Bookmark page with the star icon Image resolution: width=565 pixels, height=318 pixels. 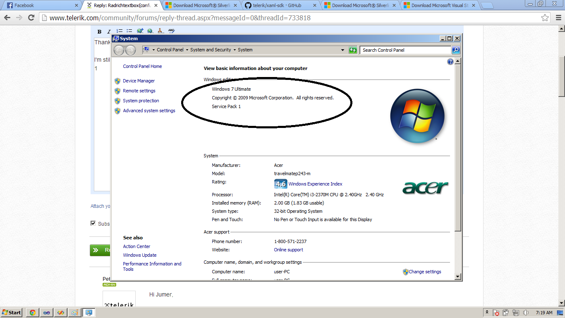[x=545, y=18]
